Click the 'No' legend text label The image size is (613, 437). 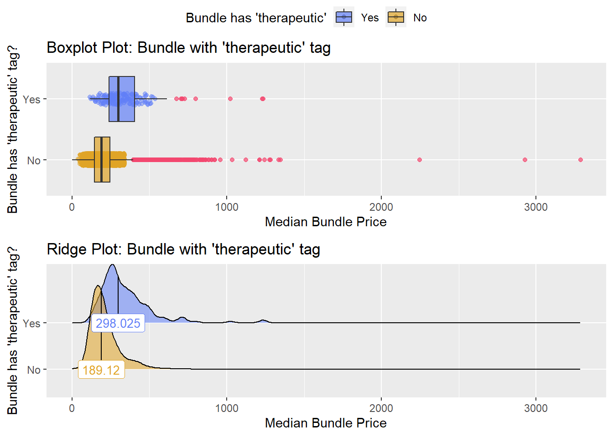[420, 18]
